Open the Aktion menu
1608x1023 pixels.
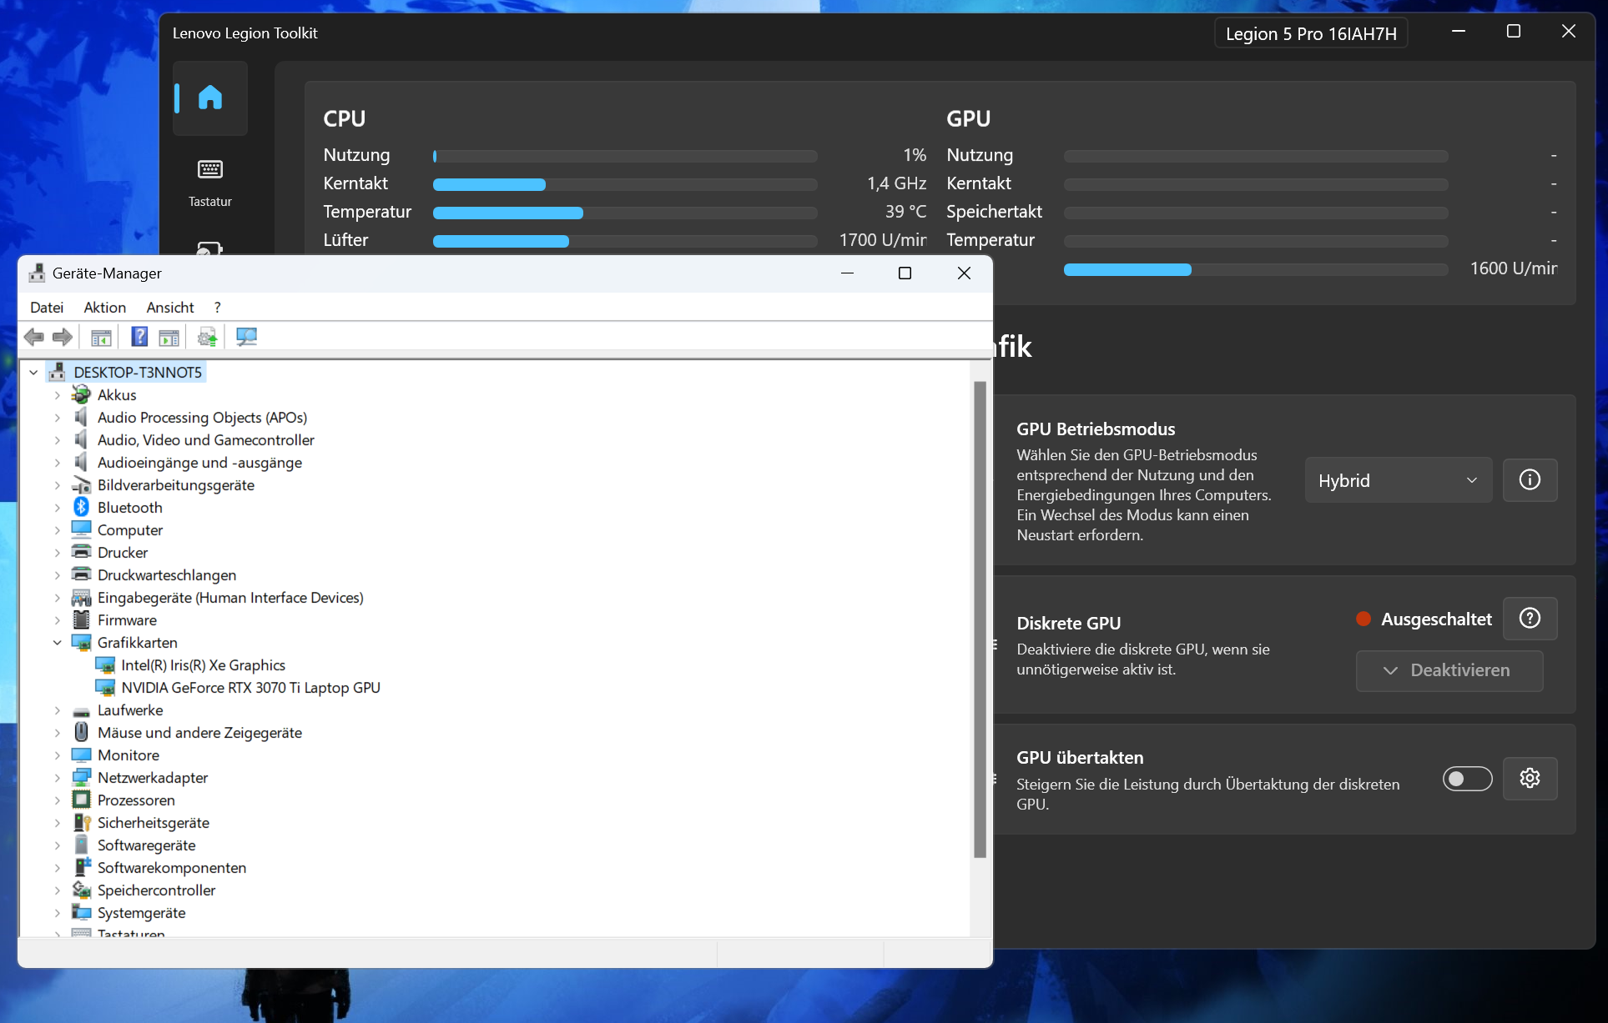[x=104, y=308]
